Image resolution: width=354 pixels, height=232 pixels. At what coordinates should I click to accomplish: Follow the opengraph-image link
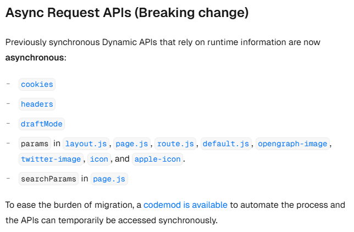pos(292,144)
